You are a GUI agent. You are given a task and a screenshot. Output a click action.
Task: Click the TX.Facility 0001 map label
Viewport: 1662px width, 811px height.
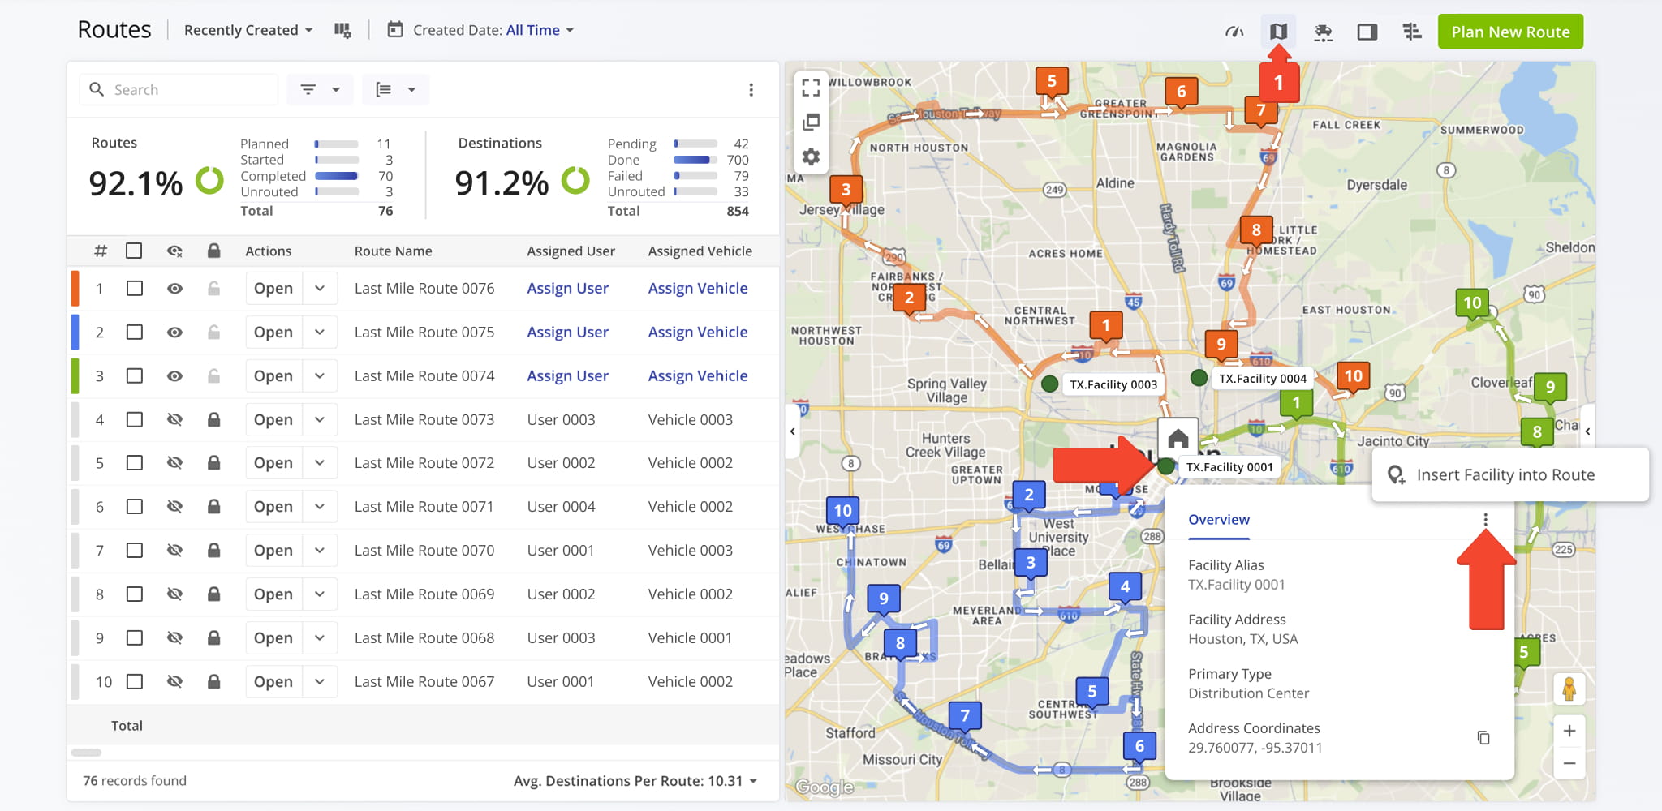coord(1229,466)
